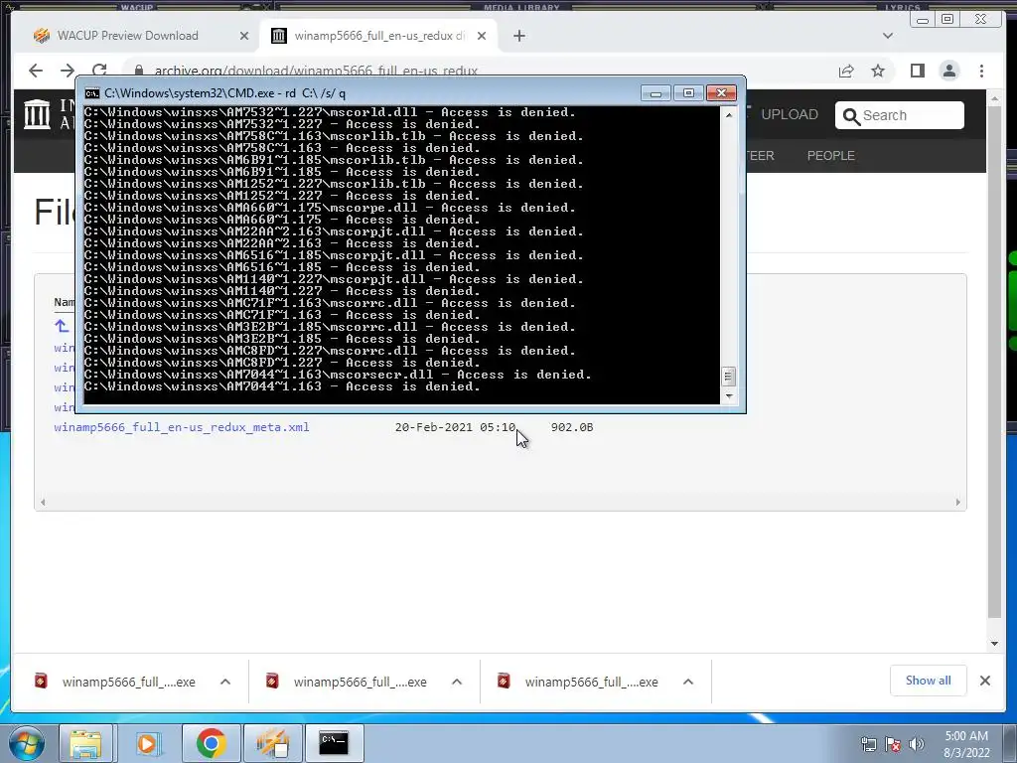Open the Chrome tab search chevron
The image size is (1017, 763).
coord(888,36)
